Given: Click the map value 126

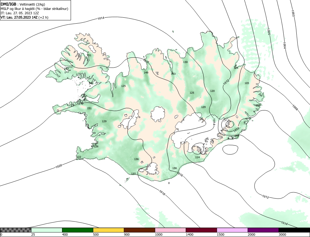Looking at the screenshot, I should [96, 147].
